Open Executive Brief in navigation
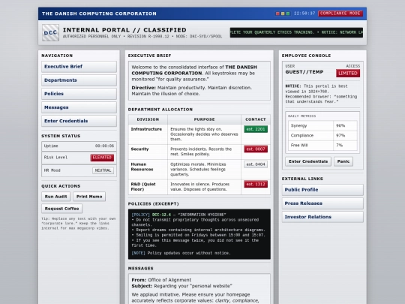Screen dimensions: 405x304 click(79, 67)
